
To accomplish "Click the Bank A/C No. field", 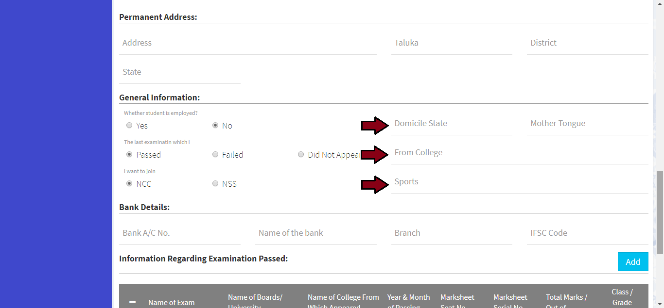I will (x=179, y=233).
